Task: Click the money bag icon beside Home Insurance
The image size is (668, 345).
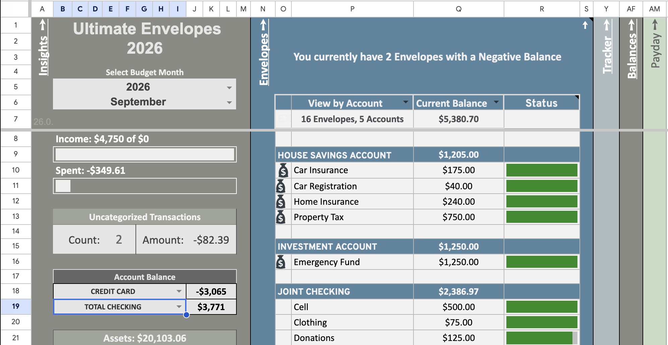Action: [x=281, y=201]
